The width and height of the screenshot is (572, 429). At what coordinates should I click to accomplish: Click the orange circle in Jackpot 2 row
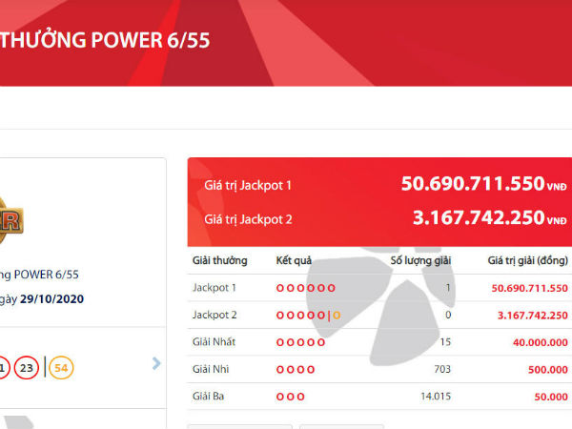coord(336,315)
